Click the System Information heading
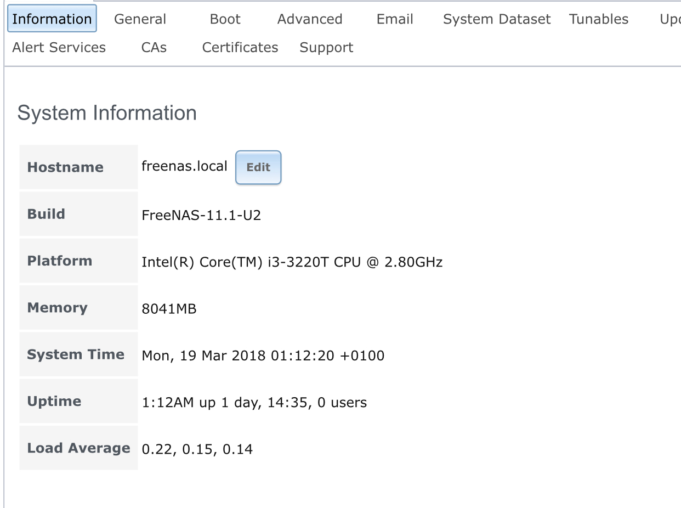This screenshot has width=681, height=508. [x=107, y=113]
